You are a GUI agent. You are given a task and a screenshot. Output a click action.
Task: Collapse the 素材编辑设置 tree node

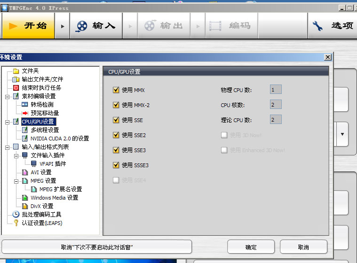click(x=7, y=97)
